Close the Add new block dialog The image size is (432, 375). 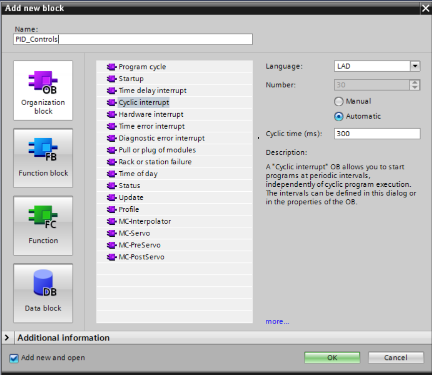(425, 9)
